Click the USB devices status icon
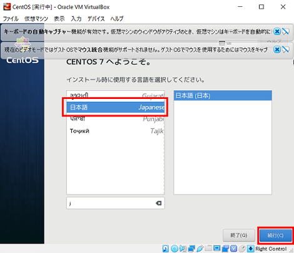 [200, 249]
